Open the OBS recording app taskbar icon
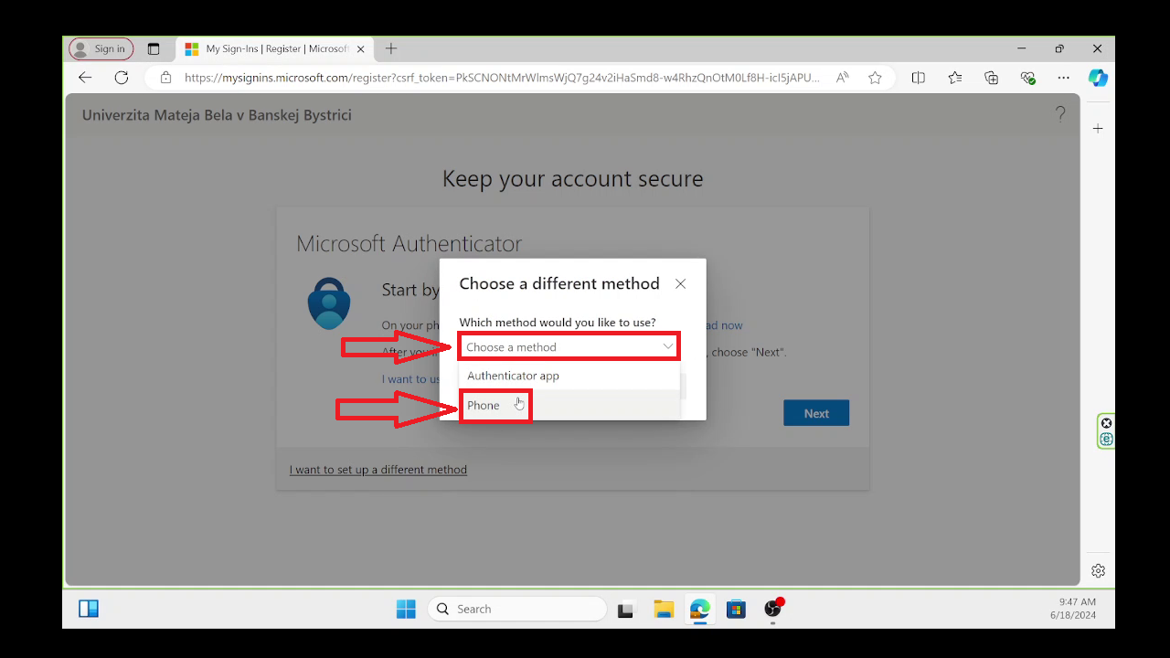Viewport: 1170px width, 658px height. coord(773,609)
